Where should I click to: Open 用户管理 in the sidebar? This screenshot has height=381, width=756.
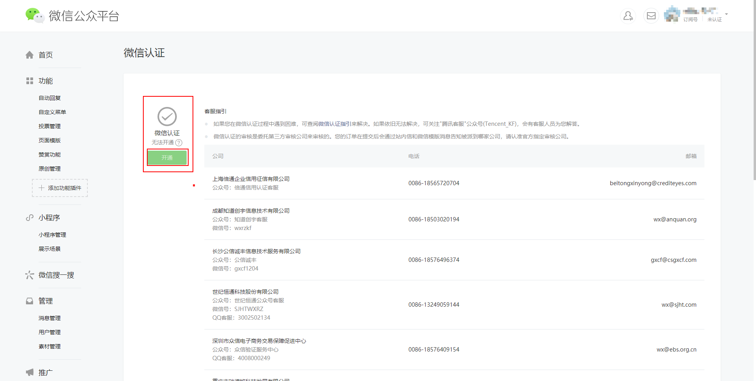click(x=50, y=332)
